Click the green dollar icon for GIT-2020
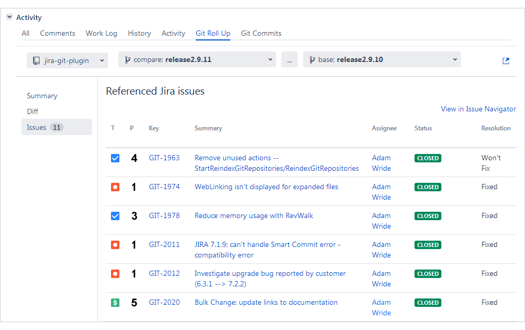The height and width of the screenshot is (330, 525). pos(115,303)
